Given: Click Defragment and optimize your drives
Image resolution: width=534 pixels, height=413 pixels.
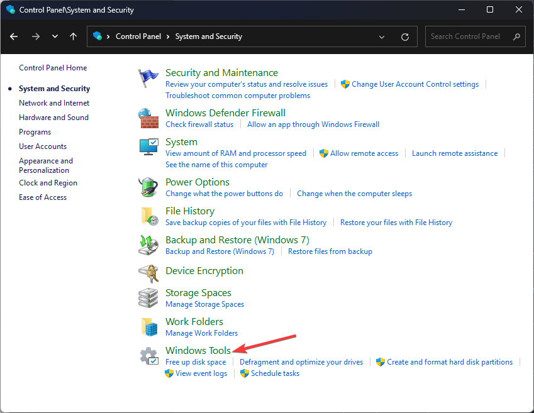Looking at the screenshot, I should click(301, 362).
